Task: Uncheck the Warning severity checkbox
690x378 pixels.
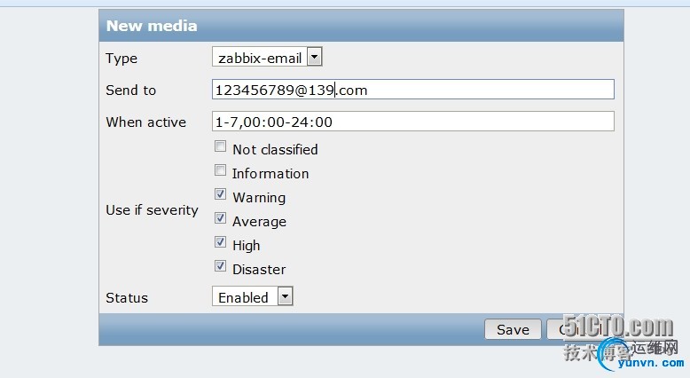Action: click(x=221, y=194)
